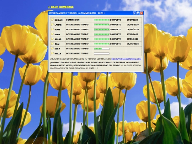Select the name MIKY

(x=57, y=49)
